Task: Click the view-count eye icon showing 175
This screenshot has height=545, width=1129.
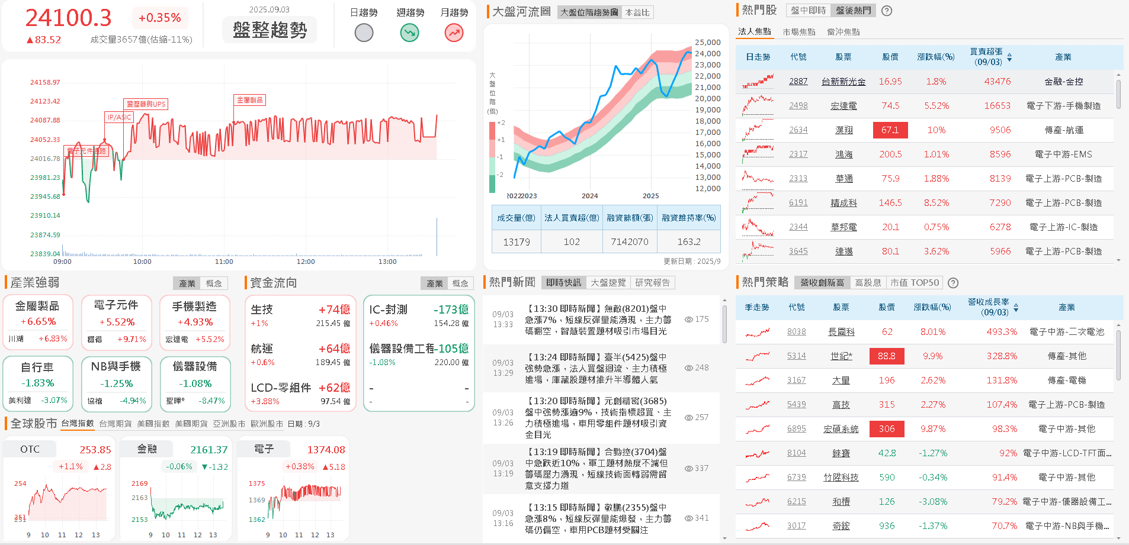Action: 689,320
